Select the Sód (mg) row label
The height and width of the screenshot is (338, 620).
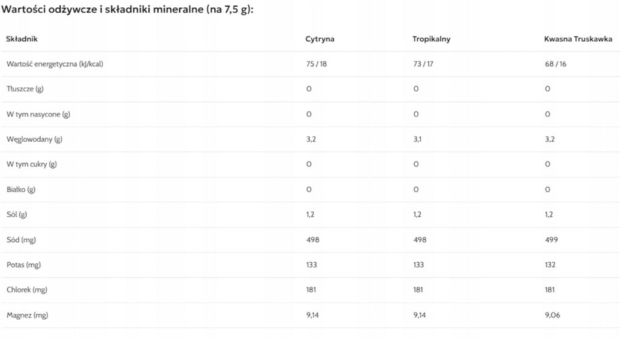pos(21,240)
